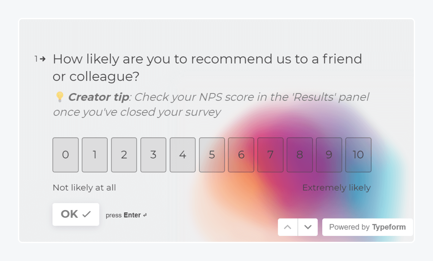This screenshot has width=433, height=261.
Task: Click the down chevron navigation arrow
Action: click(x=308, y=227)
